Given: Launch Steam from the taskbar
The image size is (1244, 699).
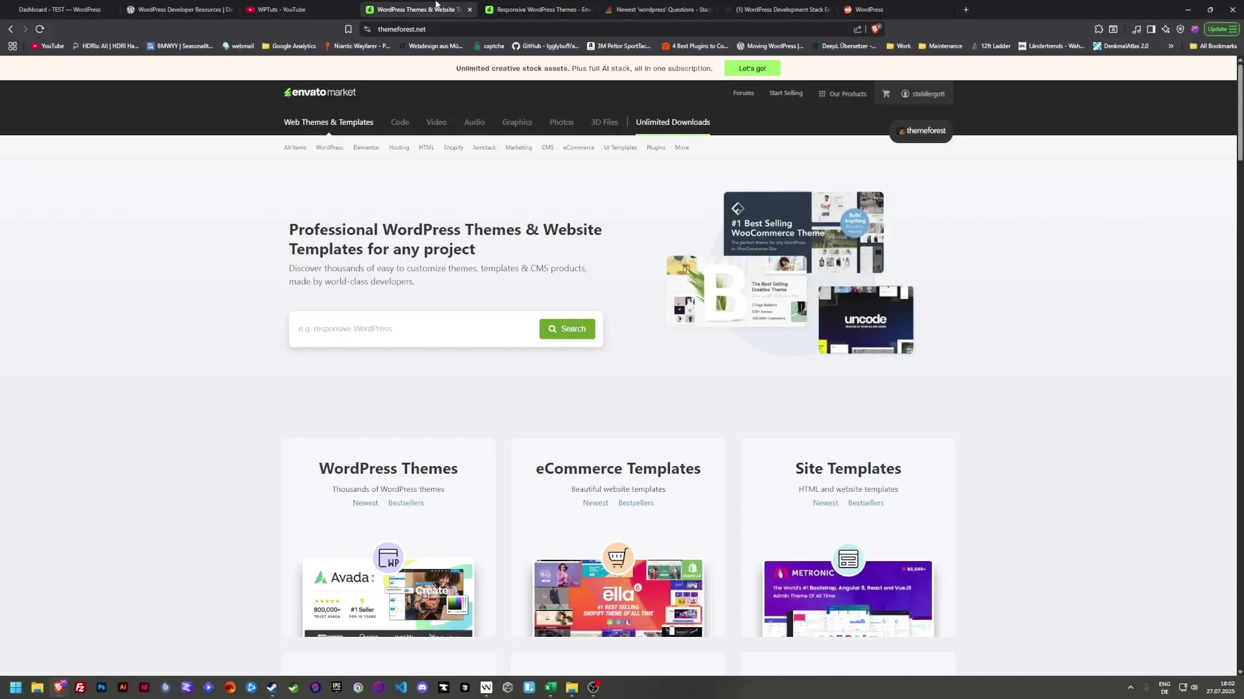Looking at the screenshot, I should (272, 687).
